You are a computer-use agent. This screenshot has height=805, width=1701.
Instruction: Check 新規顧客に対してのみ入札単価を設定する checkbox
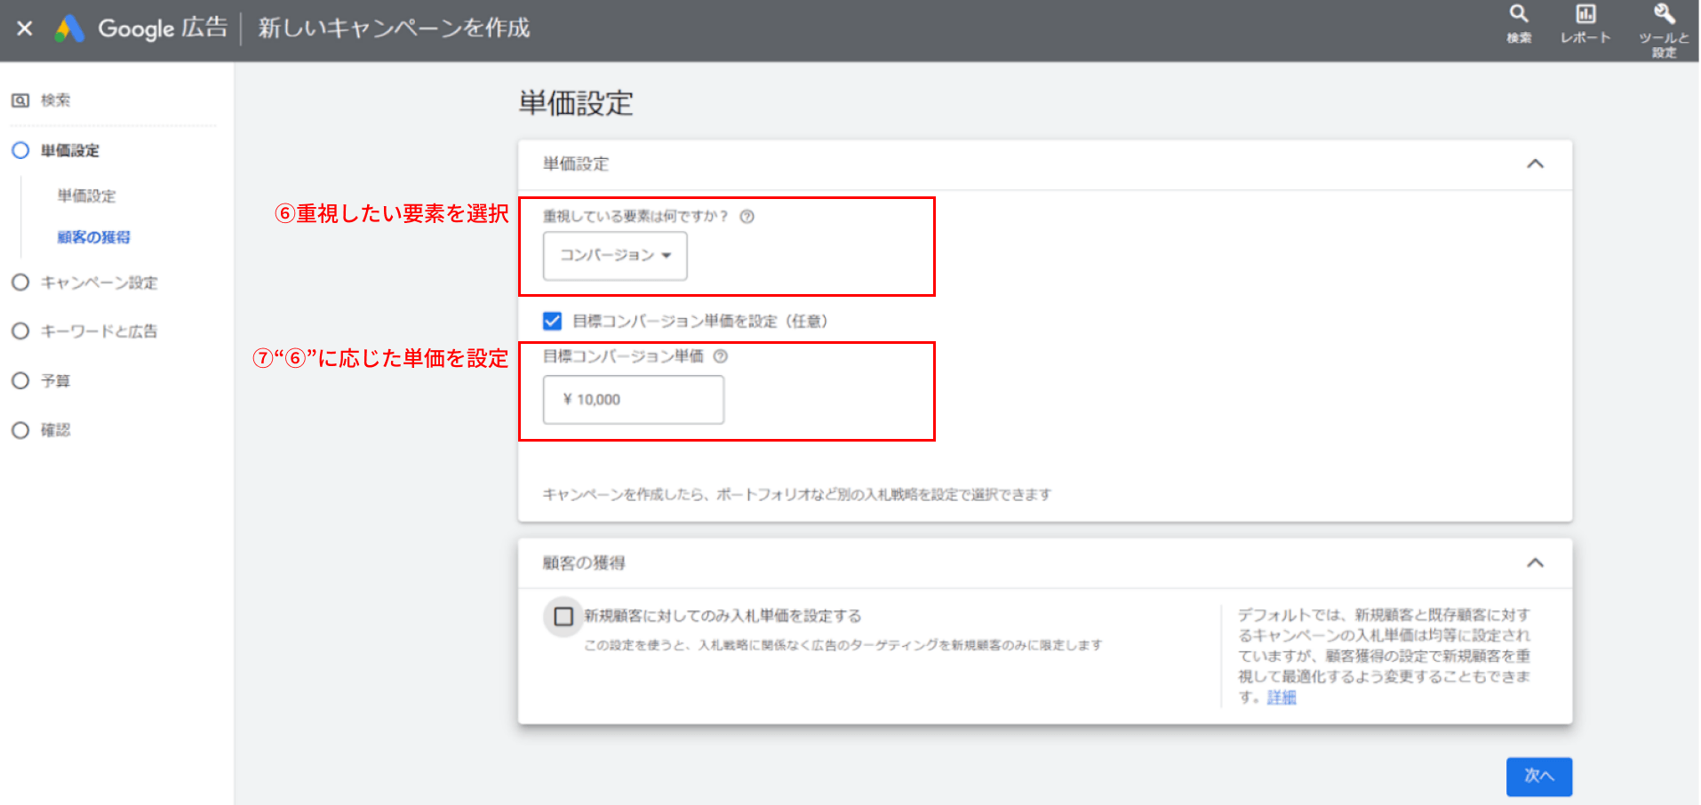point(563,617)
